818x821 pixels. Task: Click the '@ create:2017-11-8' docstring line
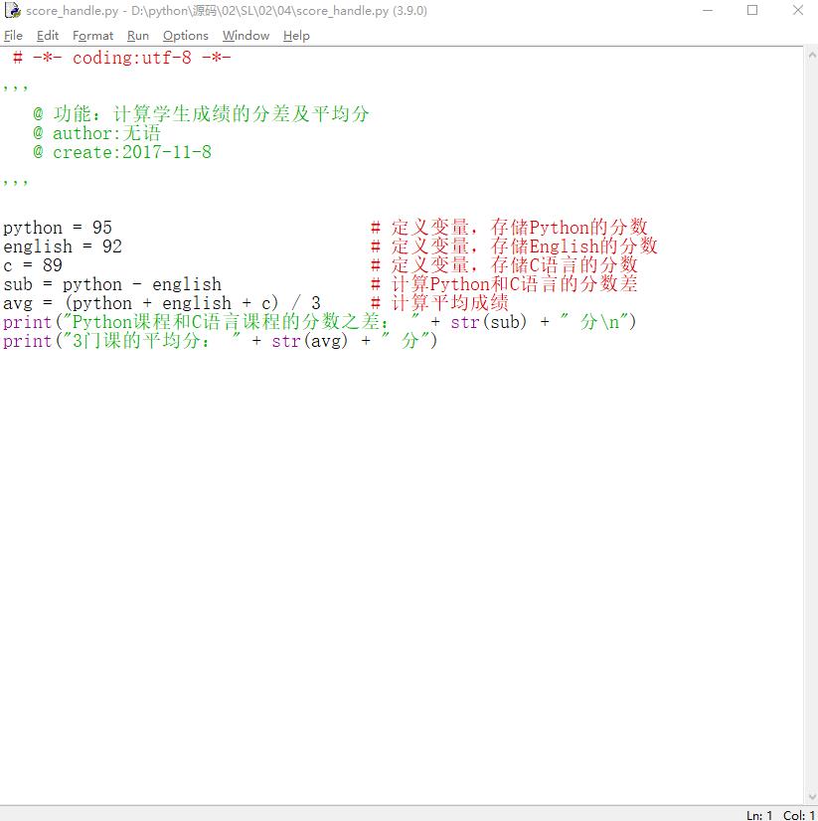121,152
